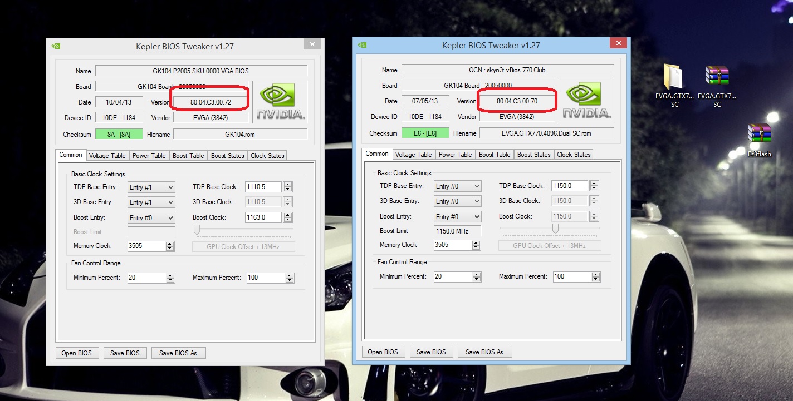Click Memory Clock field in skyn3t window
This screenshot has height=401, width=793.
point(453,245)
